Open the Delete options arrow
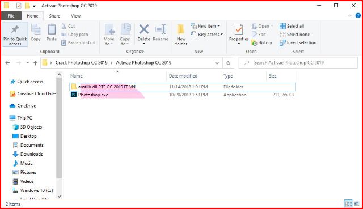The height and width of the screenshot is (209, 363). [143, 44]
